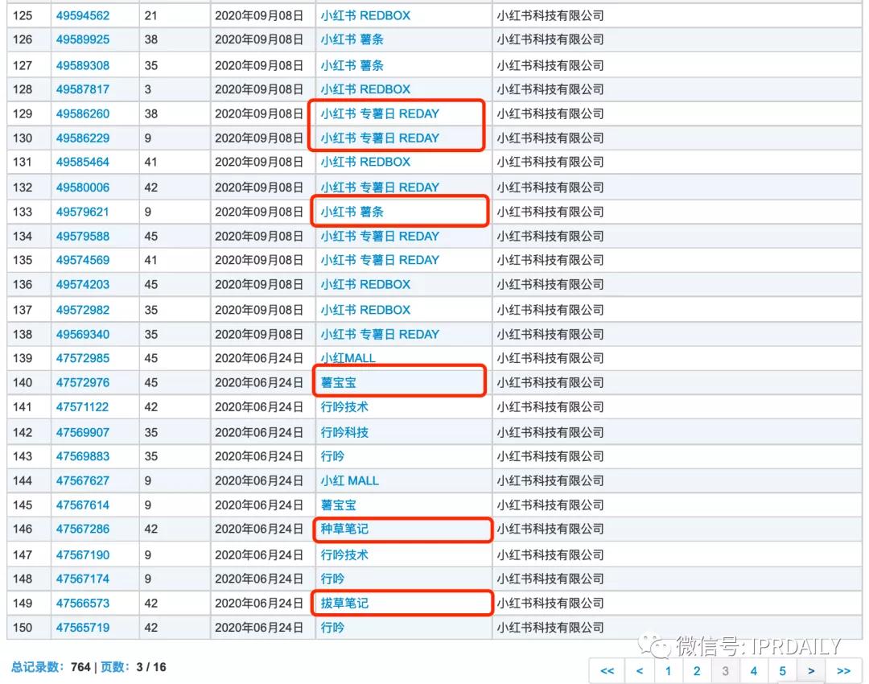Open the 薯宝宝 trademark in row 140
Screen dimensions: 869x684
pyautogui.click(x=338, y=382)
